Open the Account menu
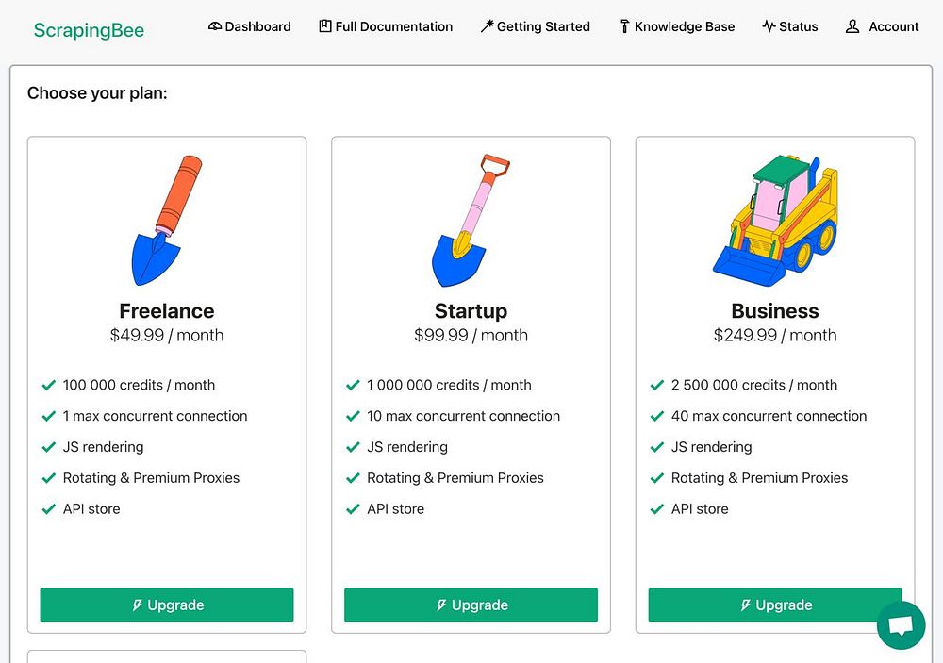Image resolution: width=943 pixels, height=663 pixels. (x=893, y=26)
